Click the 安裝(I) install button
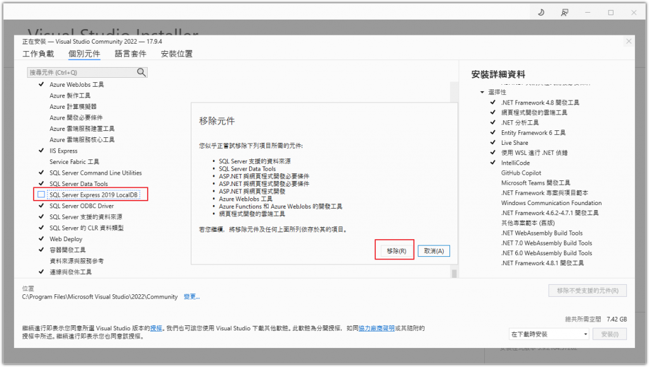Screen dimensions: 649x367 click(x=609, y=334)
